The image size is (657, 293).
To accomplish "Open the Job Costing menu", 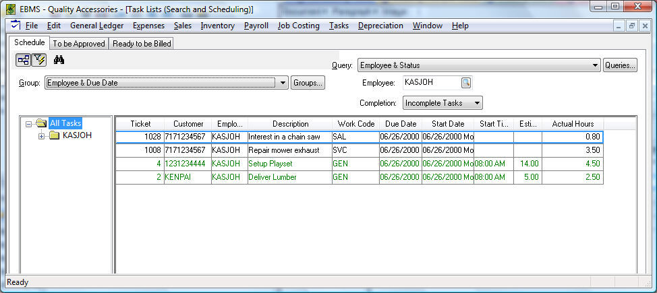I will pos(298,26).
